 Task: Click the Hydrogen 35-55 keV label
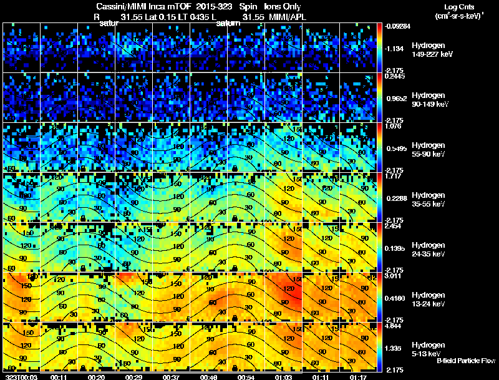[x=428, y=200]
